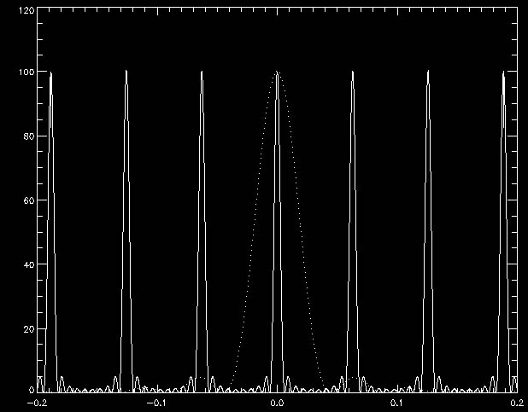The height and width of the screenshot is (412, 528).
Task: Click the y-axis label 20
Action: point(29,329)
